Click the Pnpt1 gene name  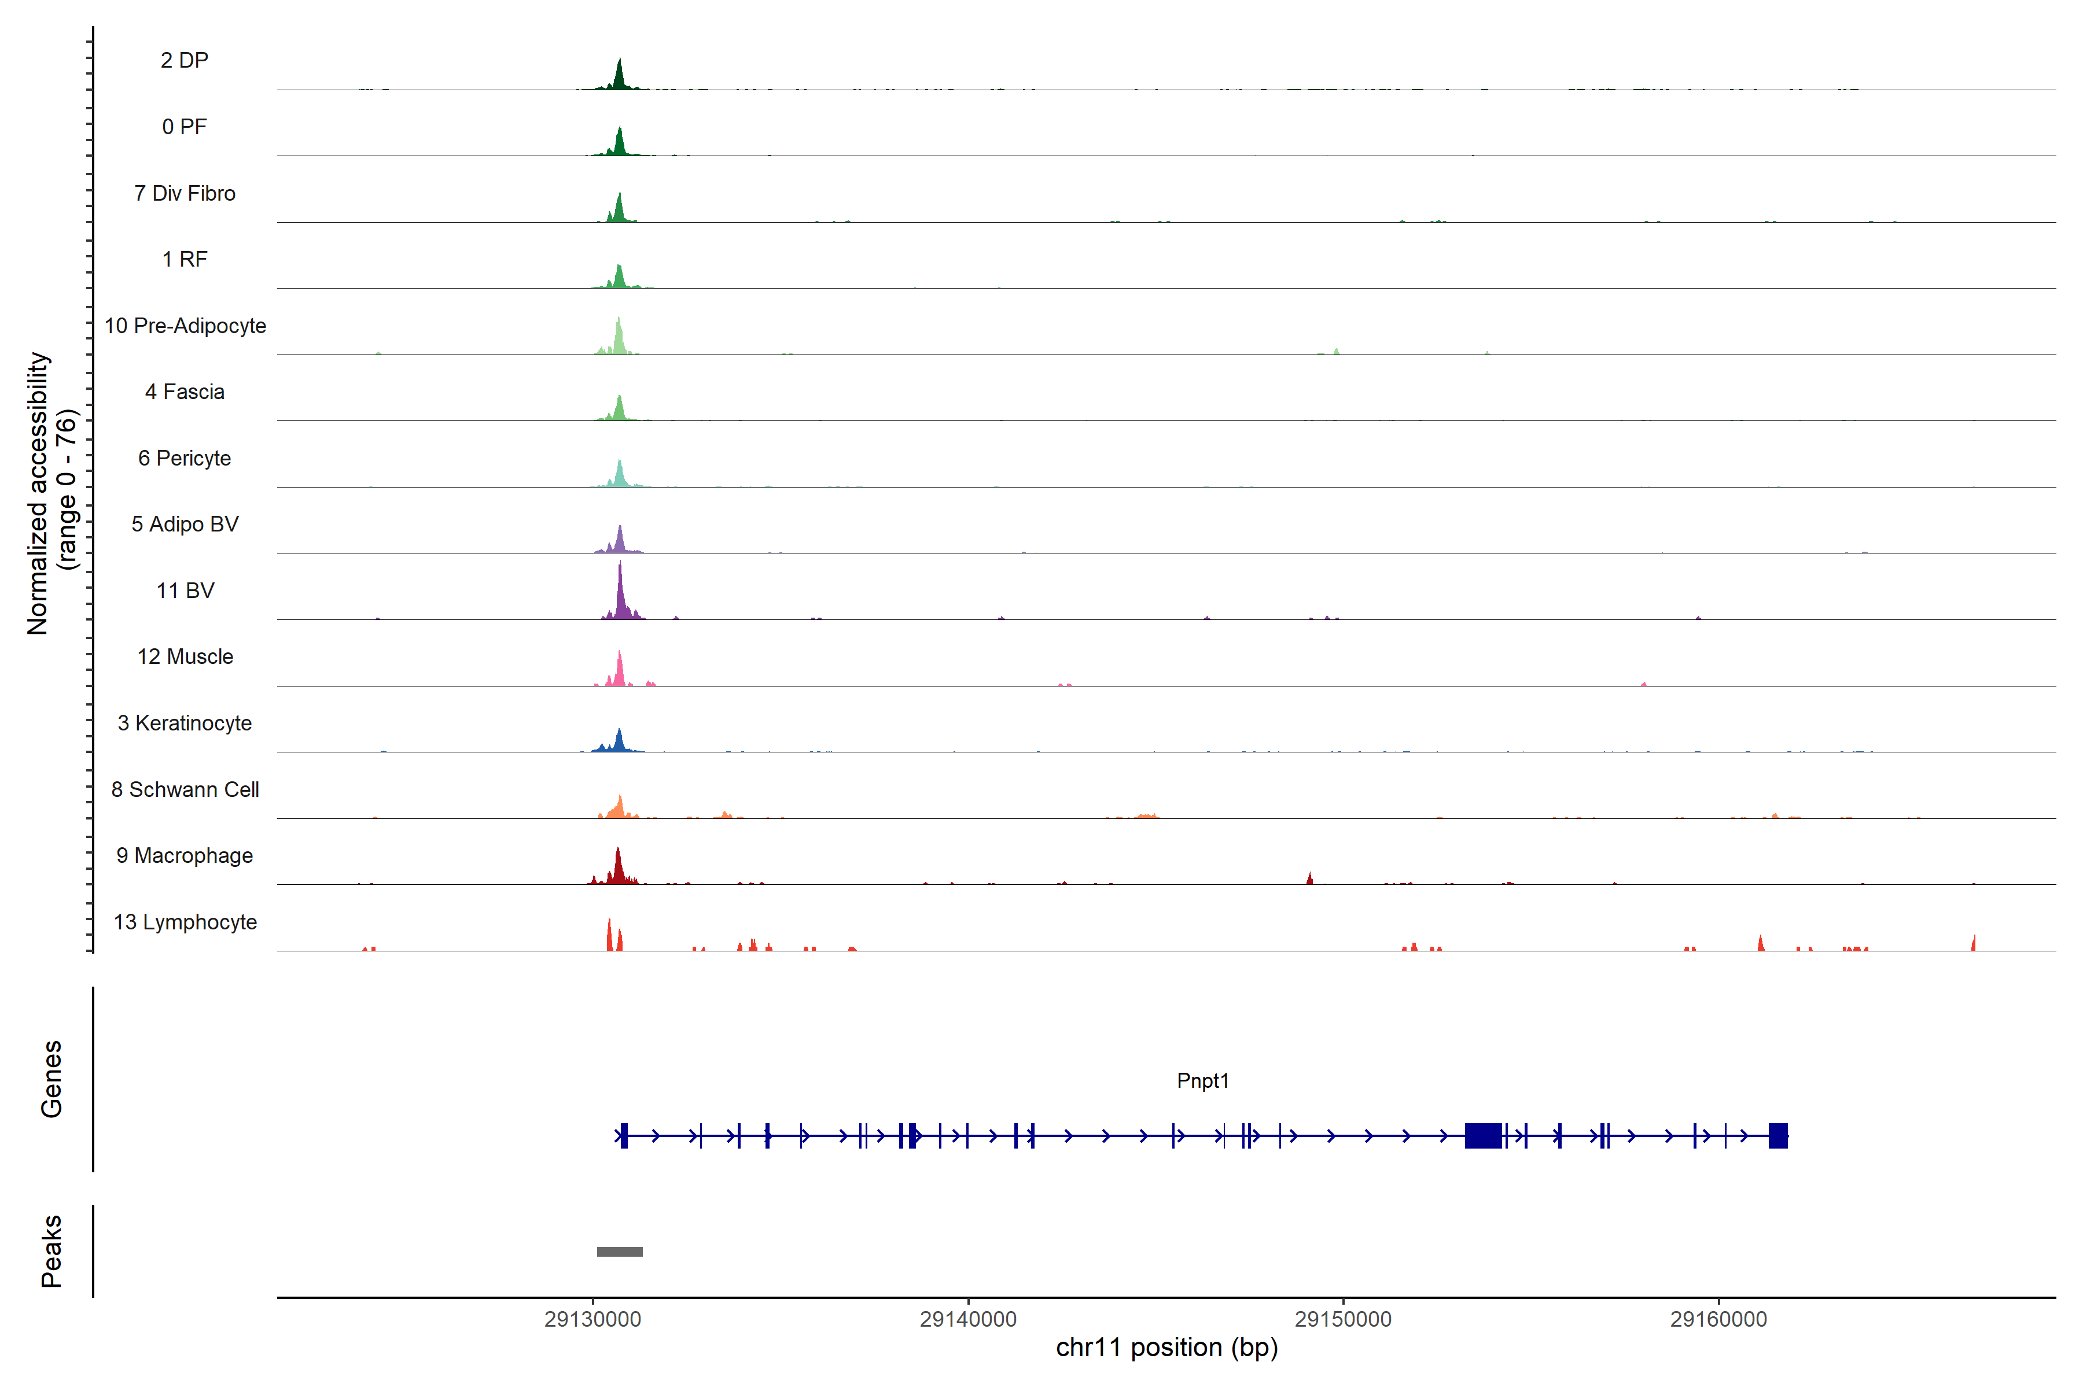tap(1202, 1080)
